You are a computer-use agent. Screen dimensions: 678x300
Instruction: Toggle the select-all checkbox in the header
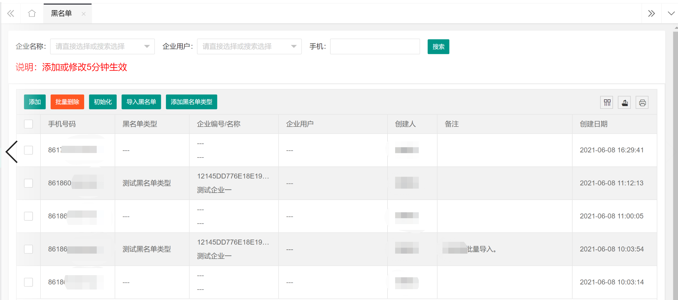click(x=28, y=124)
